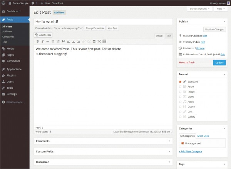
Task: Open the Screen Options dropdown
Action: coord(199,9)
